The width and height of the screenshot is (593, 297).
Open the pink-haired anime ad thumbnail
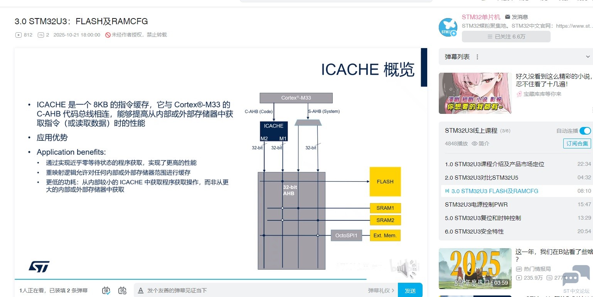click(x=475, y=93)
